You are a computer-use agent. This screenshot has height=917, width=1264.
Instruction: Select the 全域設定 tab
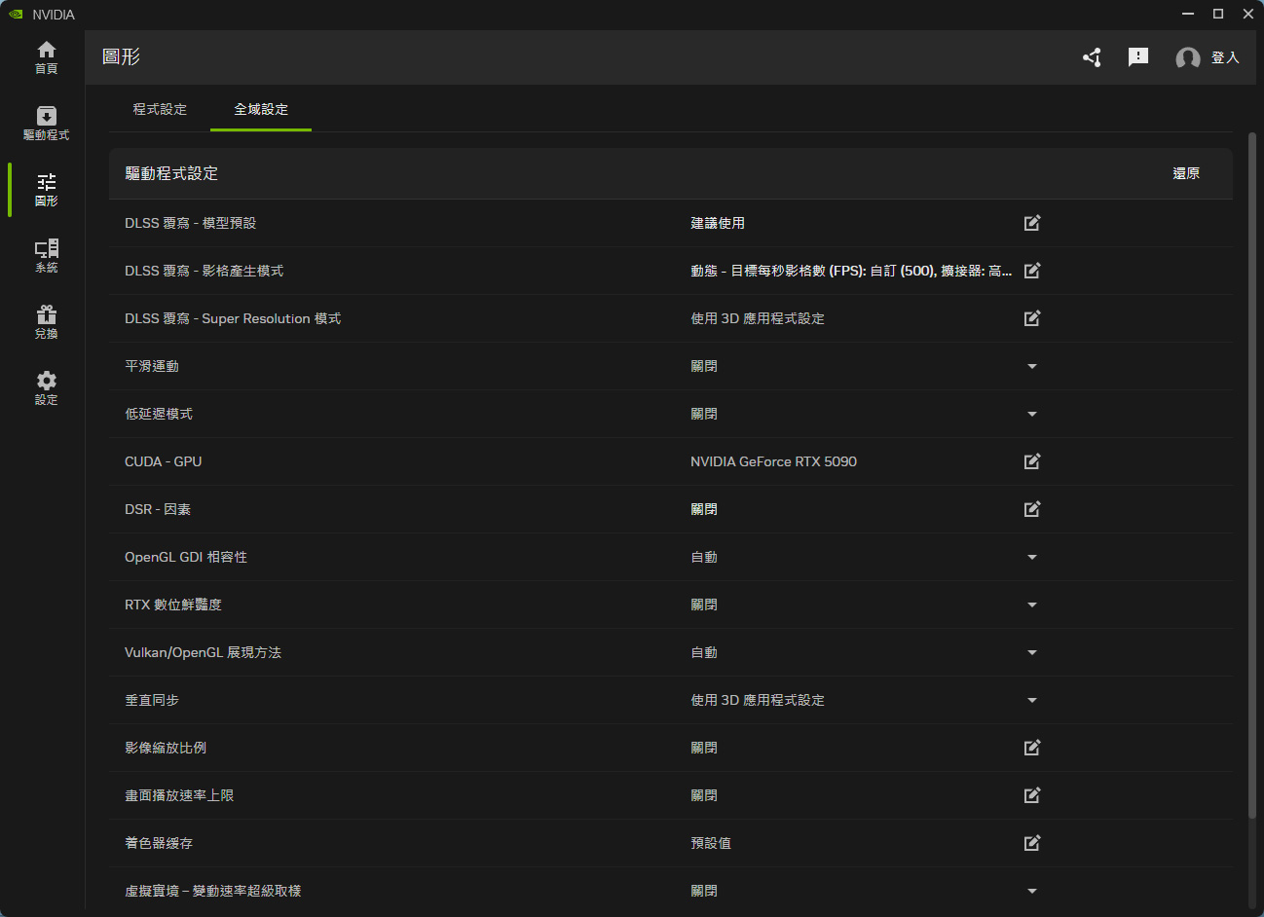click(x=261, y=109)
